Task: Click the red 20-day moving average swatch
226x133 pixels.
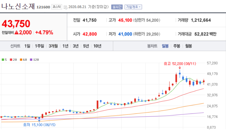Action: [x=11, y=60]
